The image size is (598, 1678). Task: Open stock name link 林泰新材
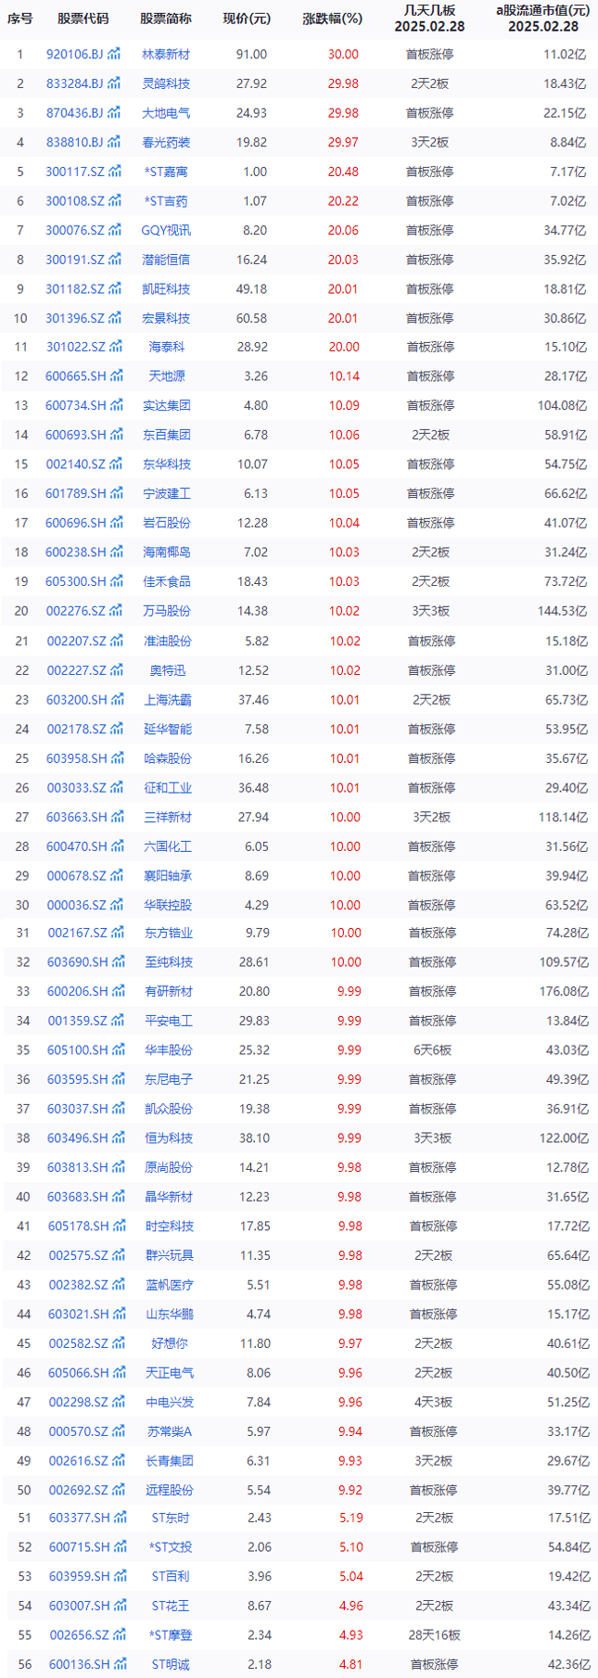point(166,55)
